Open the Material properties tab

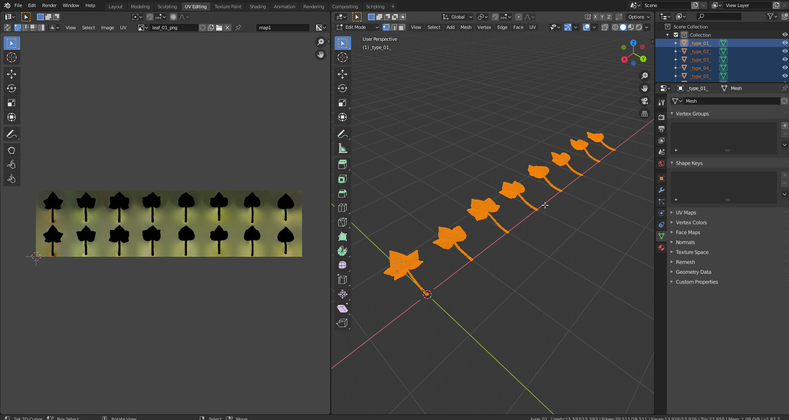click(661, 248)
